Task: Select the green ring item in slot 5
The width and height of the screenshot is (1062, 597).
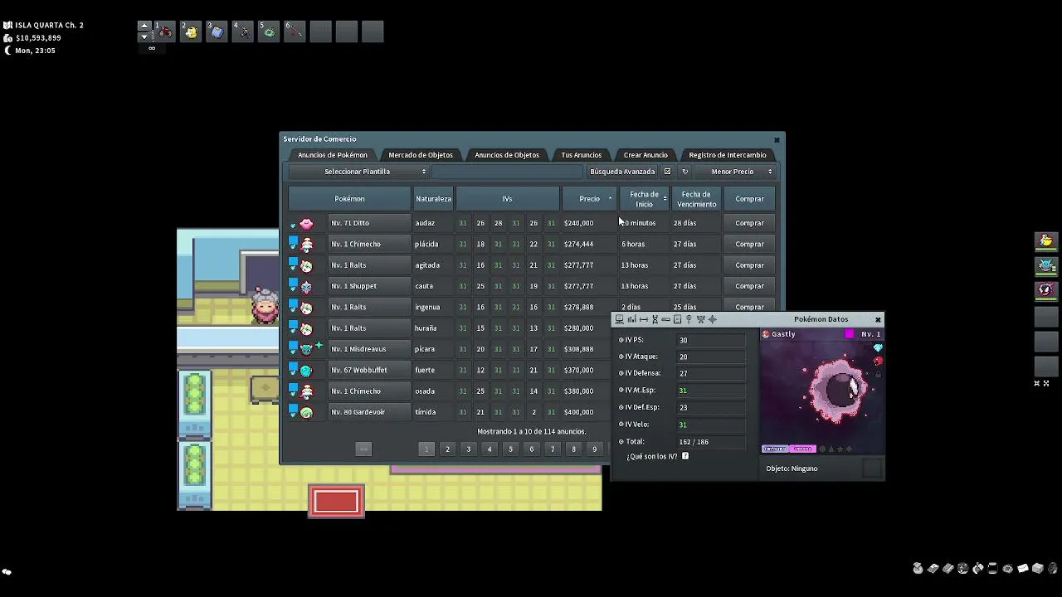Action: [x=269, y=32]
